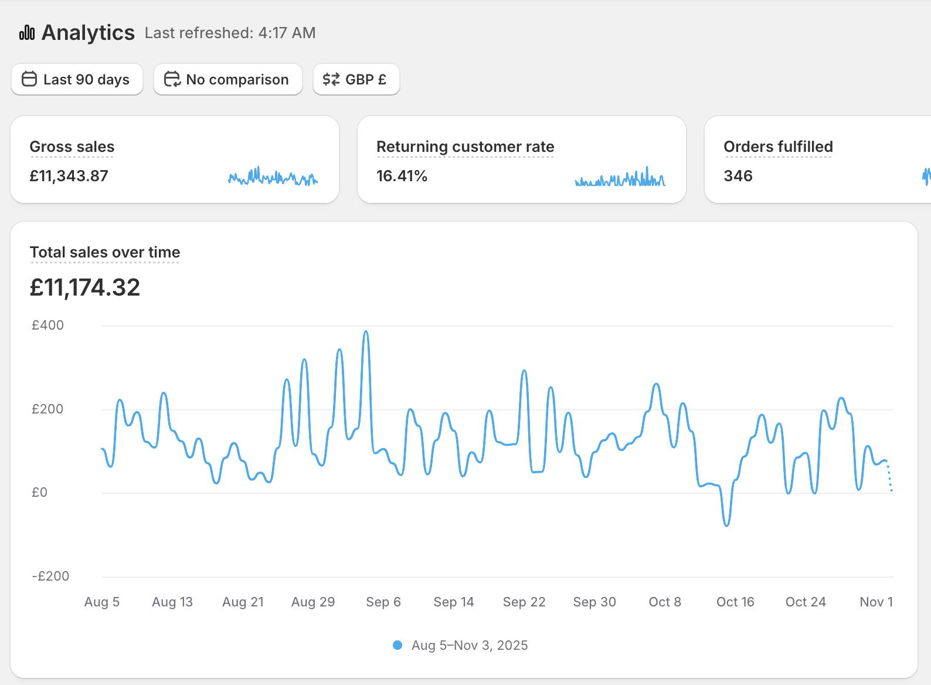Open the No comparison selector
Screen dimensions: 931x685
228,79
